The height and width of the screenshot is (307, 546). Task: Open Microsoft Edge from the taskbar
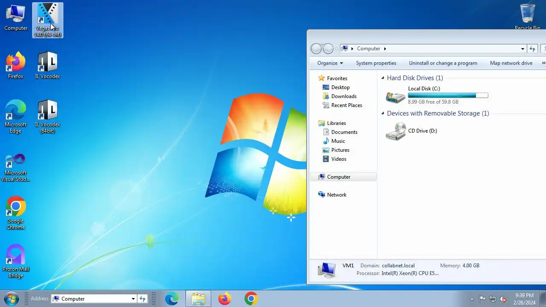[172, 299]
